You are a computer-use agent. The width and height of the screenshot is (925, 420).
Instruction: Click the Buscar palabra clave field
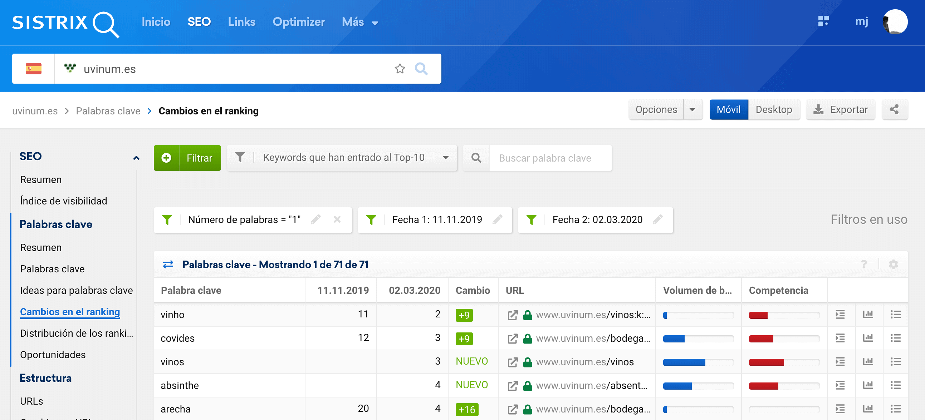pyautogui.click(x=549, y=158)
